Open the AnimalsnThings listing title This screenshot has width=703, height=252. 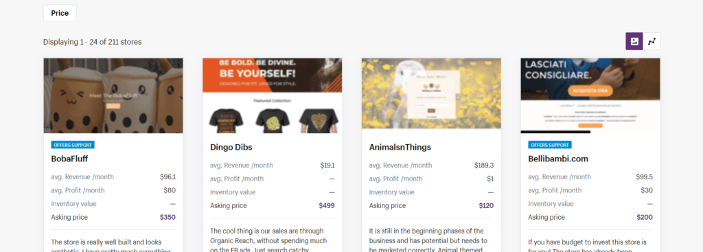[400, 147]
